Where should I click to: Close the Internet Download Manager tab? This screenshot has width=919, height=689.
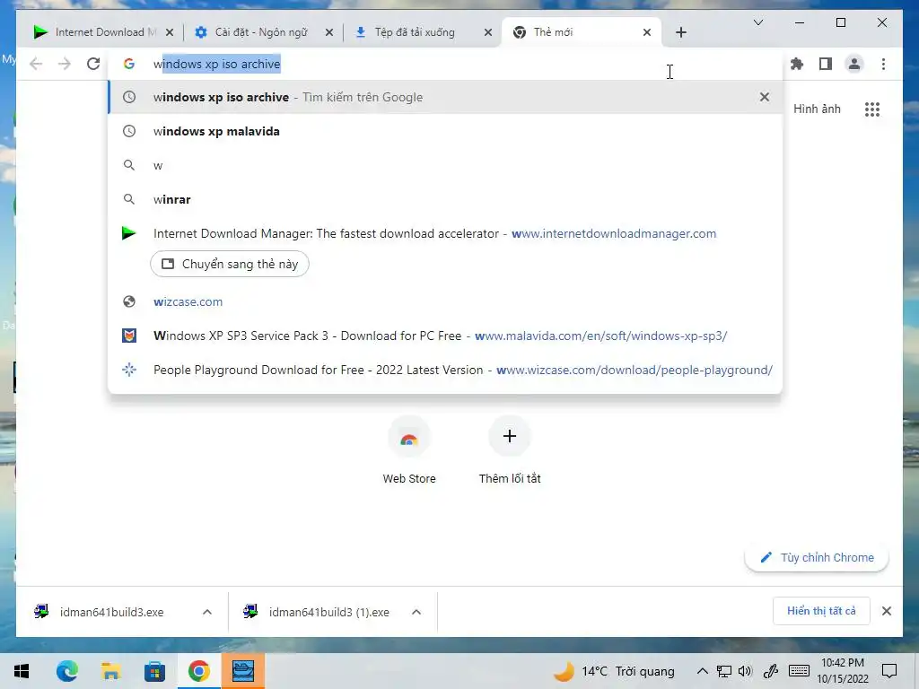(x=170, y=32)
